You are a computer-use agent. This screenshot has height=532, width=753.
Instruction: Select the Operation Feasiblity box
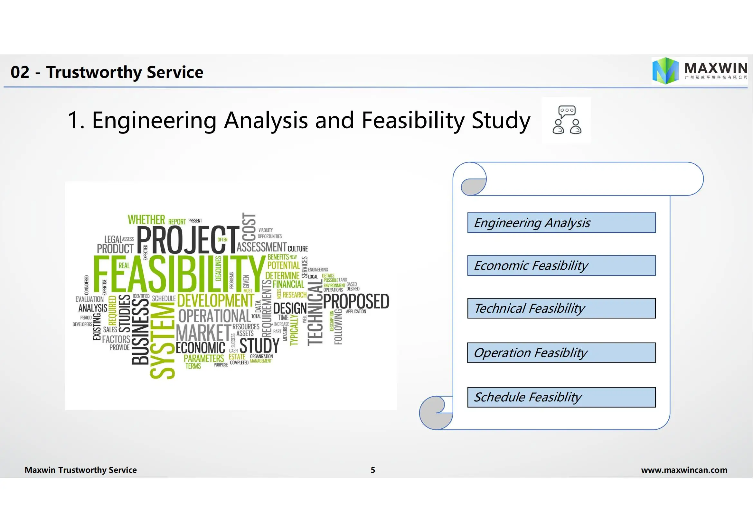(x=561, y=353)
